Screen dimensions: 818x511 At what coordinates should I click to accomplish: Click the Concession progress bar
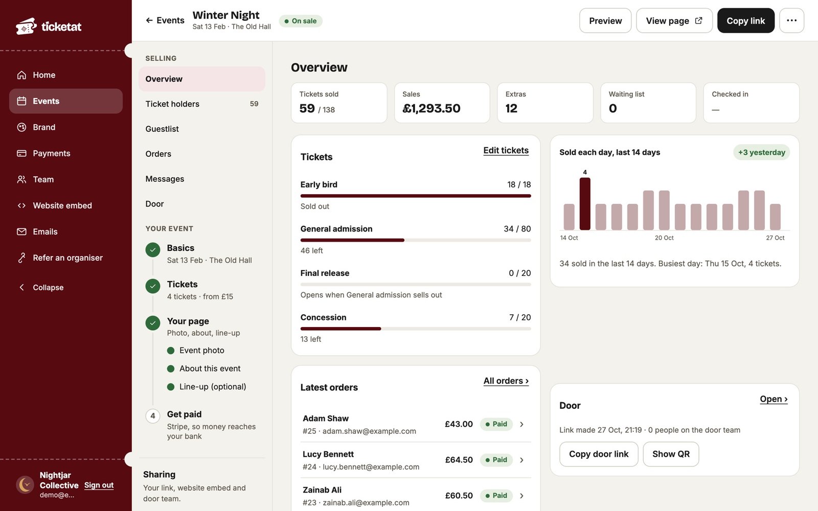tap(416, 329)
